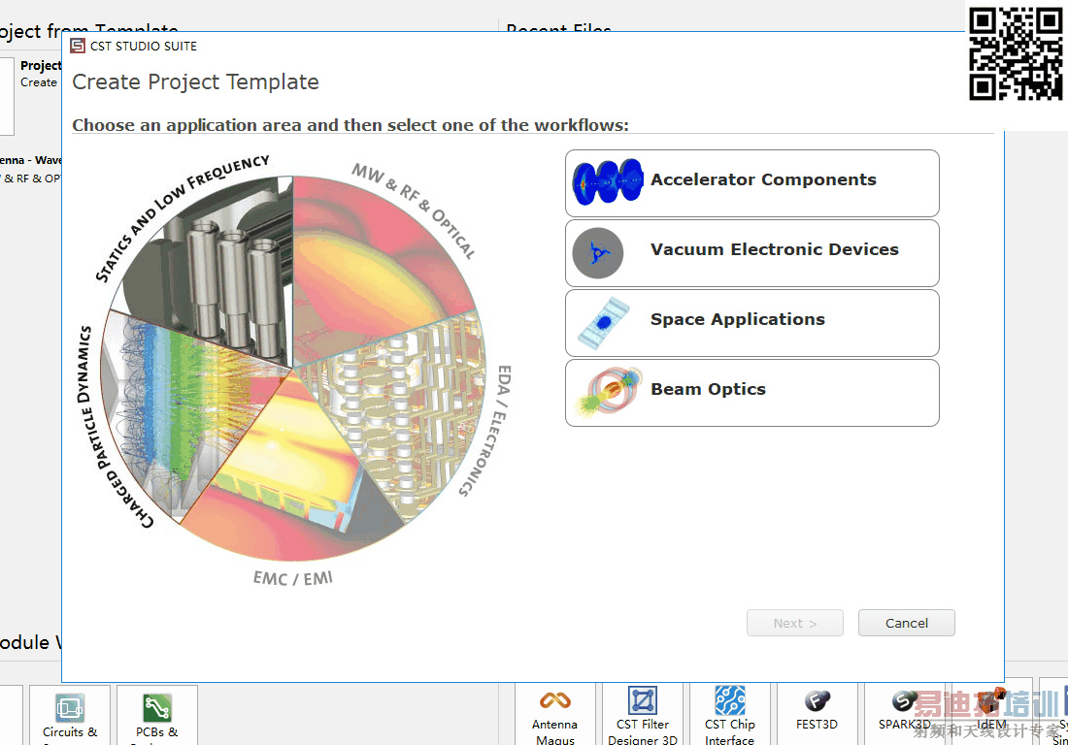The height and width of the screenshot is (745, 1068).
Task: Click the EMC / EMI label text
Action: click(293, 578)
